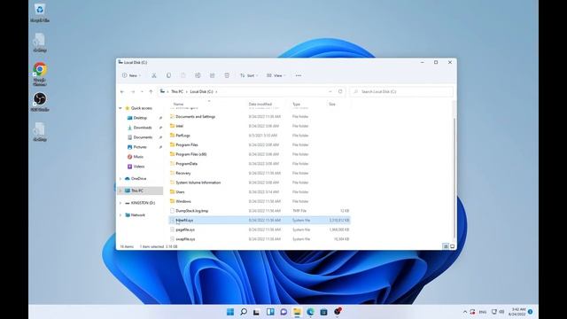Expand the Network tree node

click(x=120, y=215)
